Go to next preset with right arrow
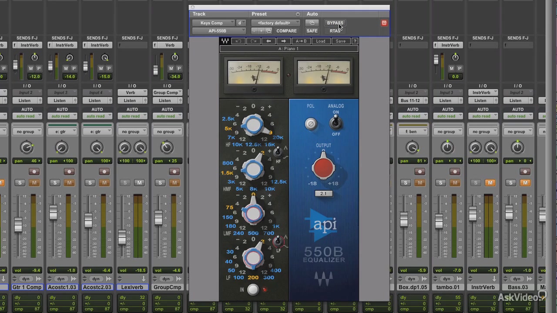The width and height of the screenshot is (557, 313). pos(284,41)
